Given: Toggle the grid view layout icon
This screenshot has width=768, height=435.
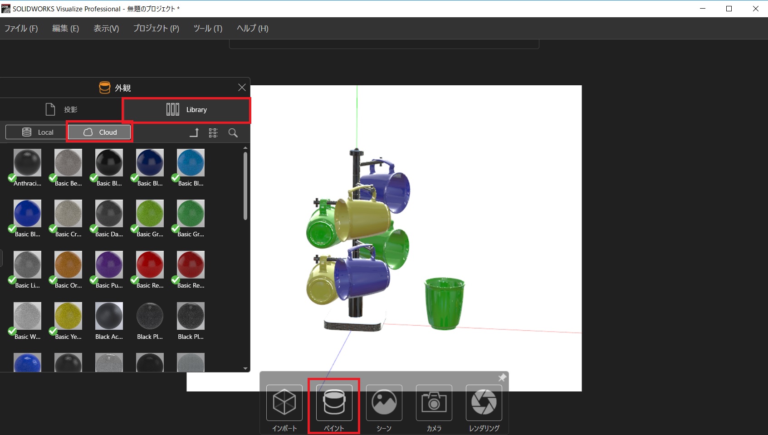Looking at the screenshot, I should 213,132.
